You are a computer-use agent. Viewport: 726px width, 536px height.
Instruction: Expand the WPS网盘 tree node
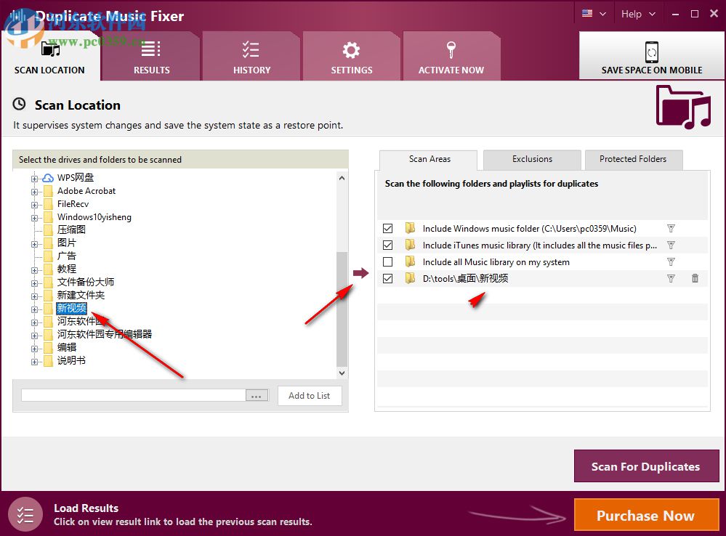point(34,178)
